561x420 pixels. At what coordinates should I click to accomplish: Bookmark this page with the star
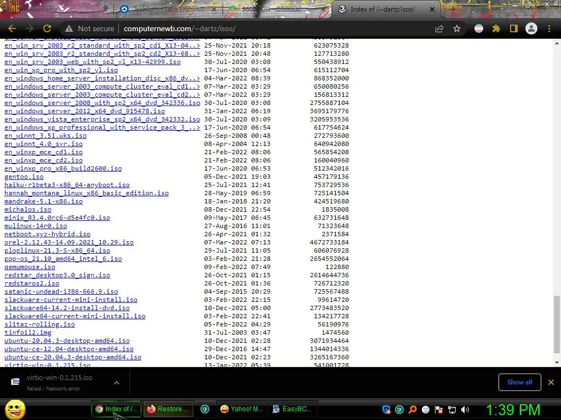click(457, 28)
